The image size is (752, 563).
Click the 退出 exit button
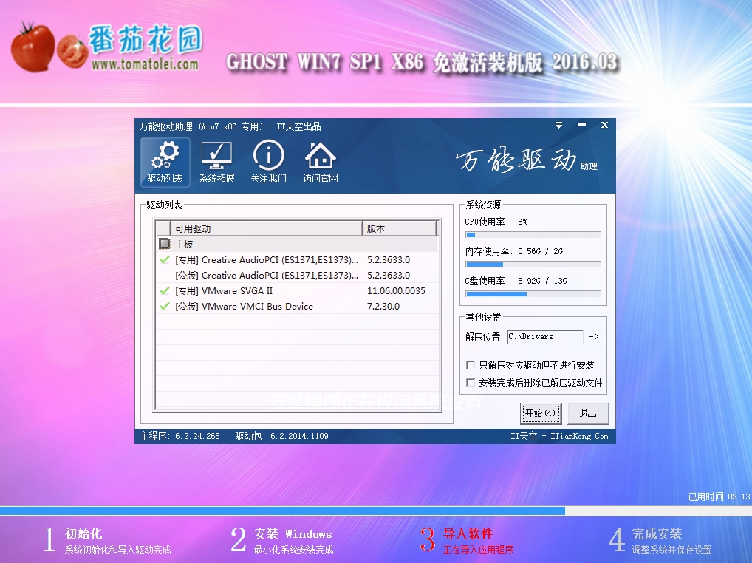[x=588, y=413]
